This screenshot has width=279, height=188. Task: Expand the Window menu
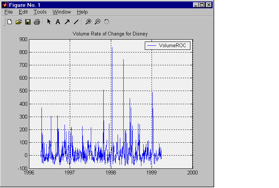(61, 12)
